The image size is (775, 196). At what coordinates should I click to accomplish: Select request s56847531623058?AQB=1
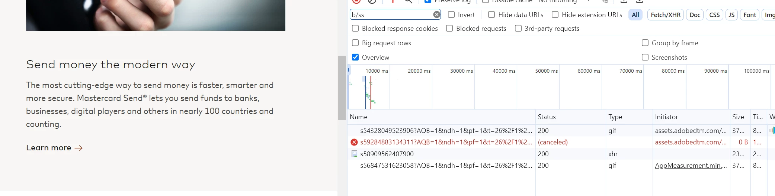coord(446,166)
